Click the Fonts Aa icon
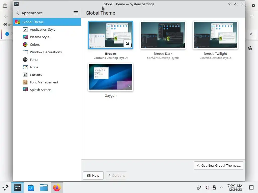This screenshot has height=193, width=258. (25, 60)
